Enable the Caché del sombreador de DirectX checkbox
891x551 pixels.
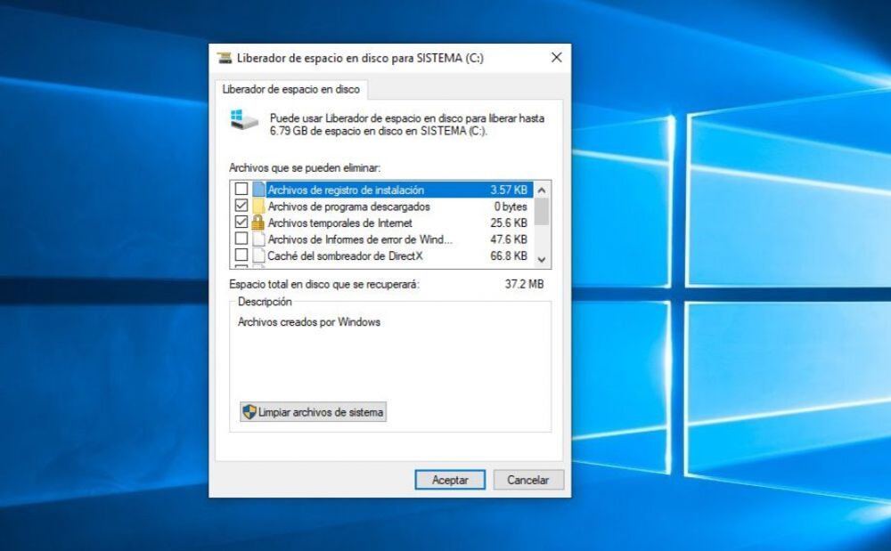pos(241,255)
